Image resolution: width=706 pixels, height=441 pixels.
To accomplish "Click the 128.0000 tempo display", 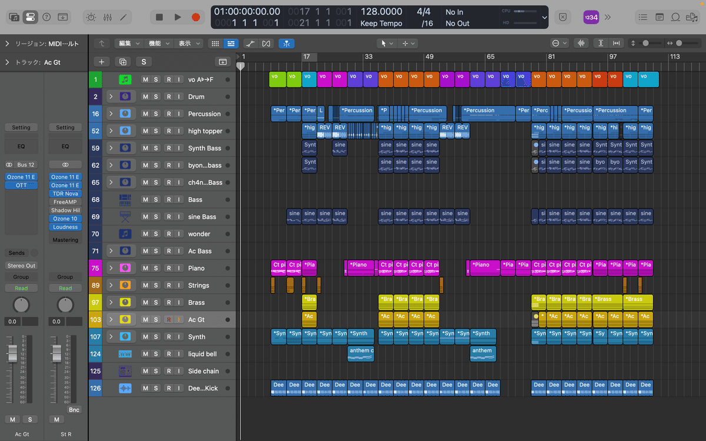I will tap(381, 12).
